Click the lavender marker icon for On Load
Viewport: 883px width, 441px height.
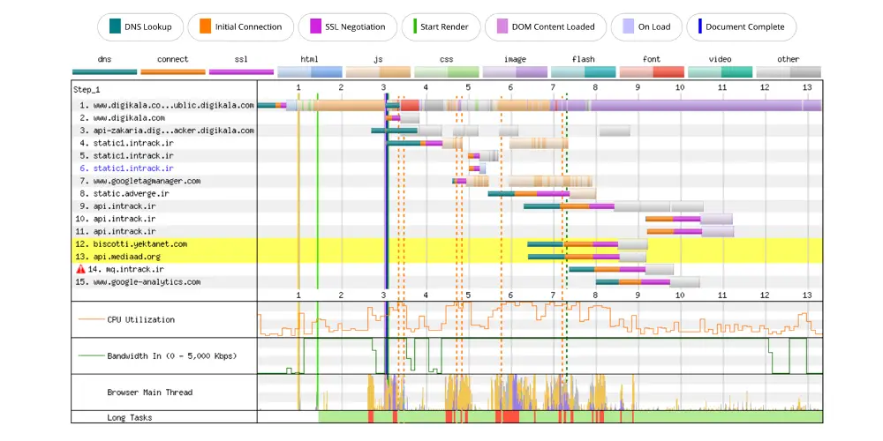626,26
